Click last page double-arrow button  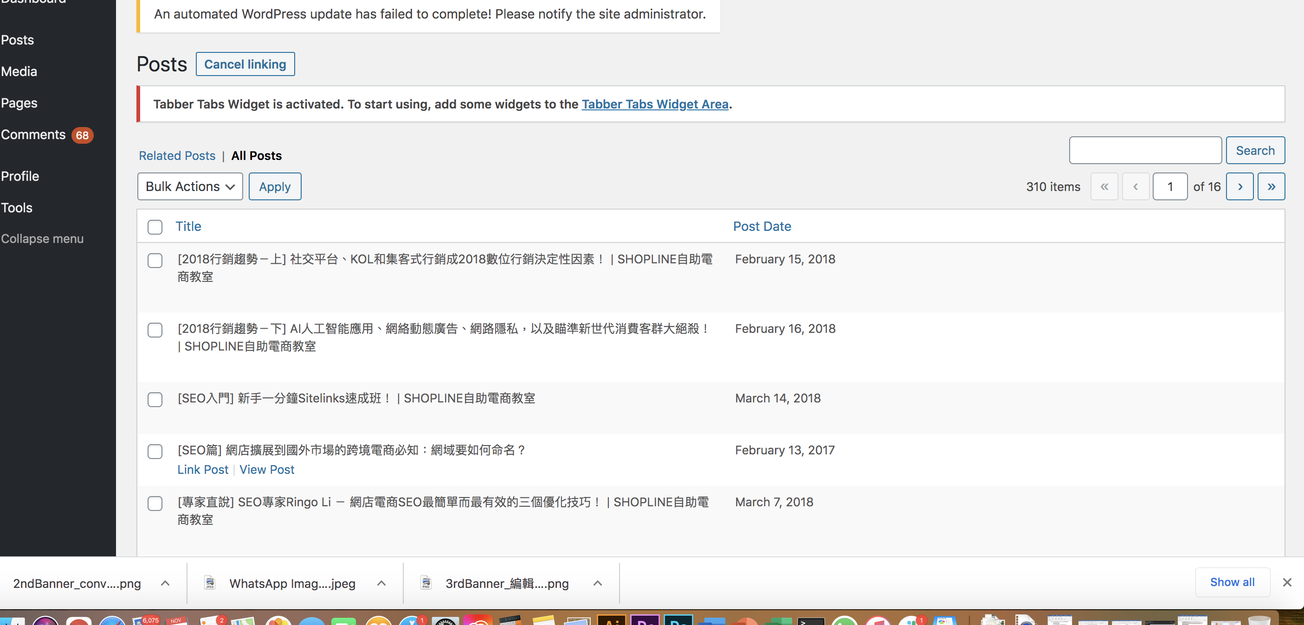(1271, 186)
